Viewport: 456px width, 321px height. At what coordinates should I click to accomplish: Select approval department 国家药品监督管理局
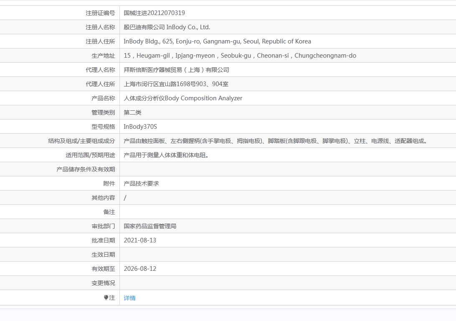click(150, 226)
